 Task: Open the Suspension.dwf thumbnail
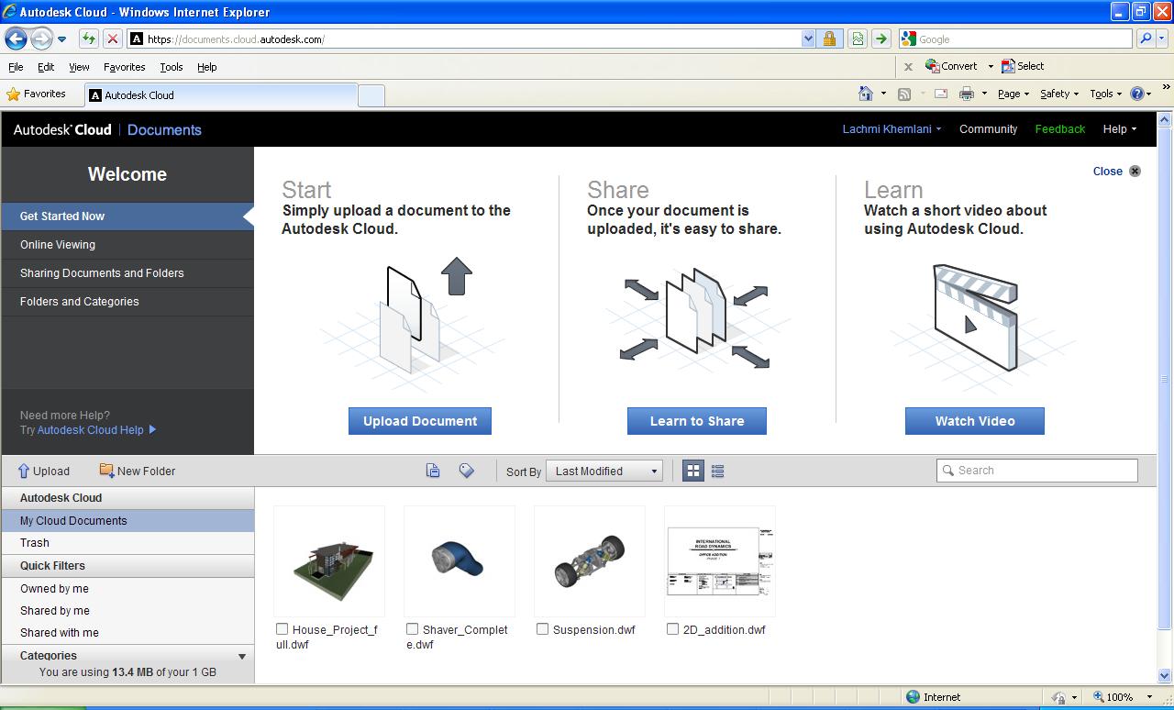tap(590, 561)
